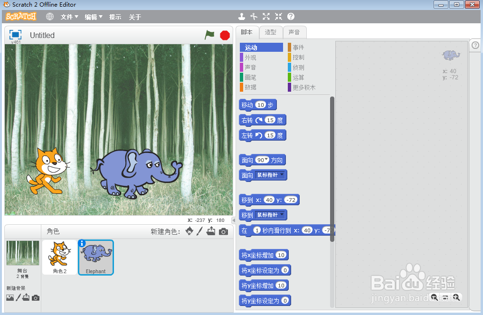Select the 声音 block category
Image resolution: width=483 pixels, height=315 pixels.
click(x=261, y=67)
